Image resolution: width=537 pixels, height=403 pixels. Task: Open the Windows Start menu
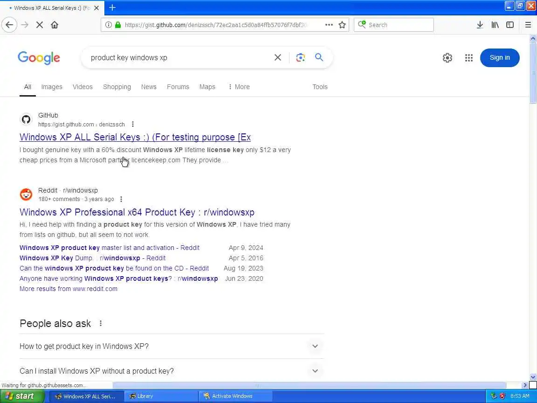(x=22, y=396)
